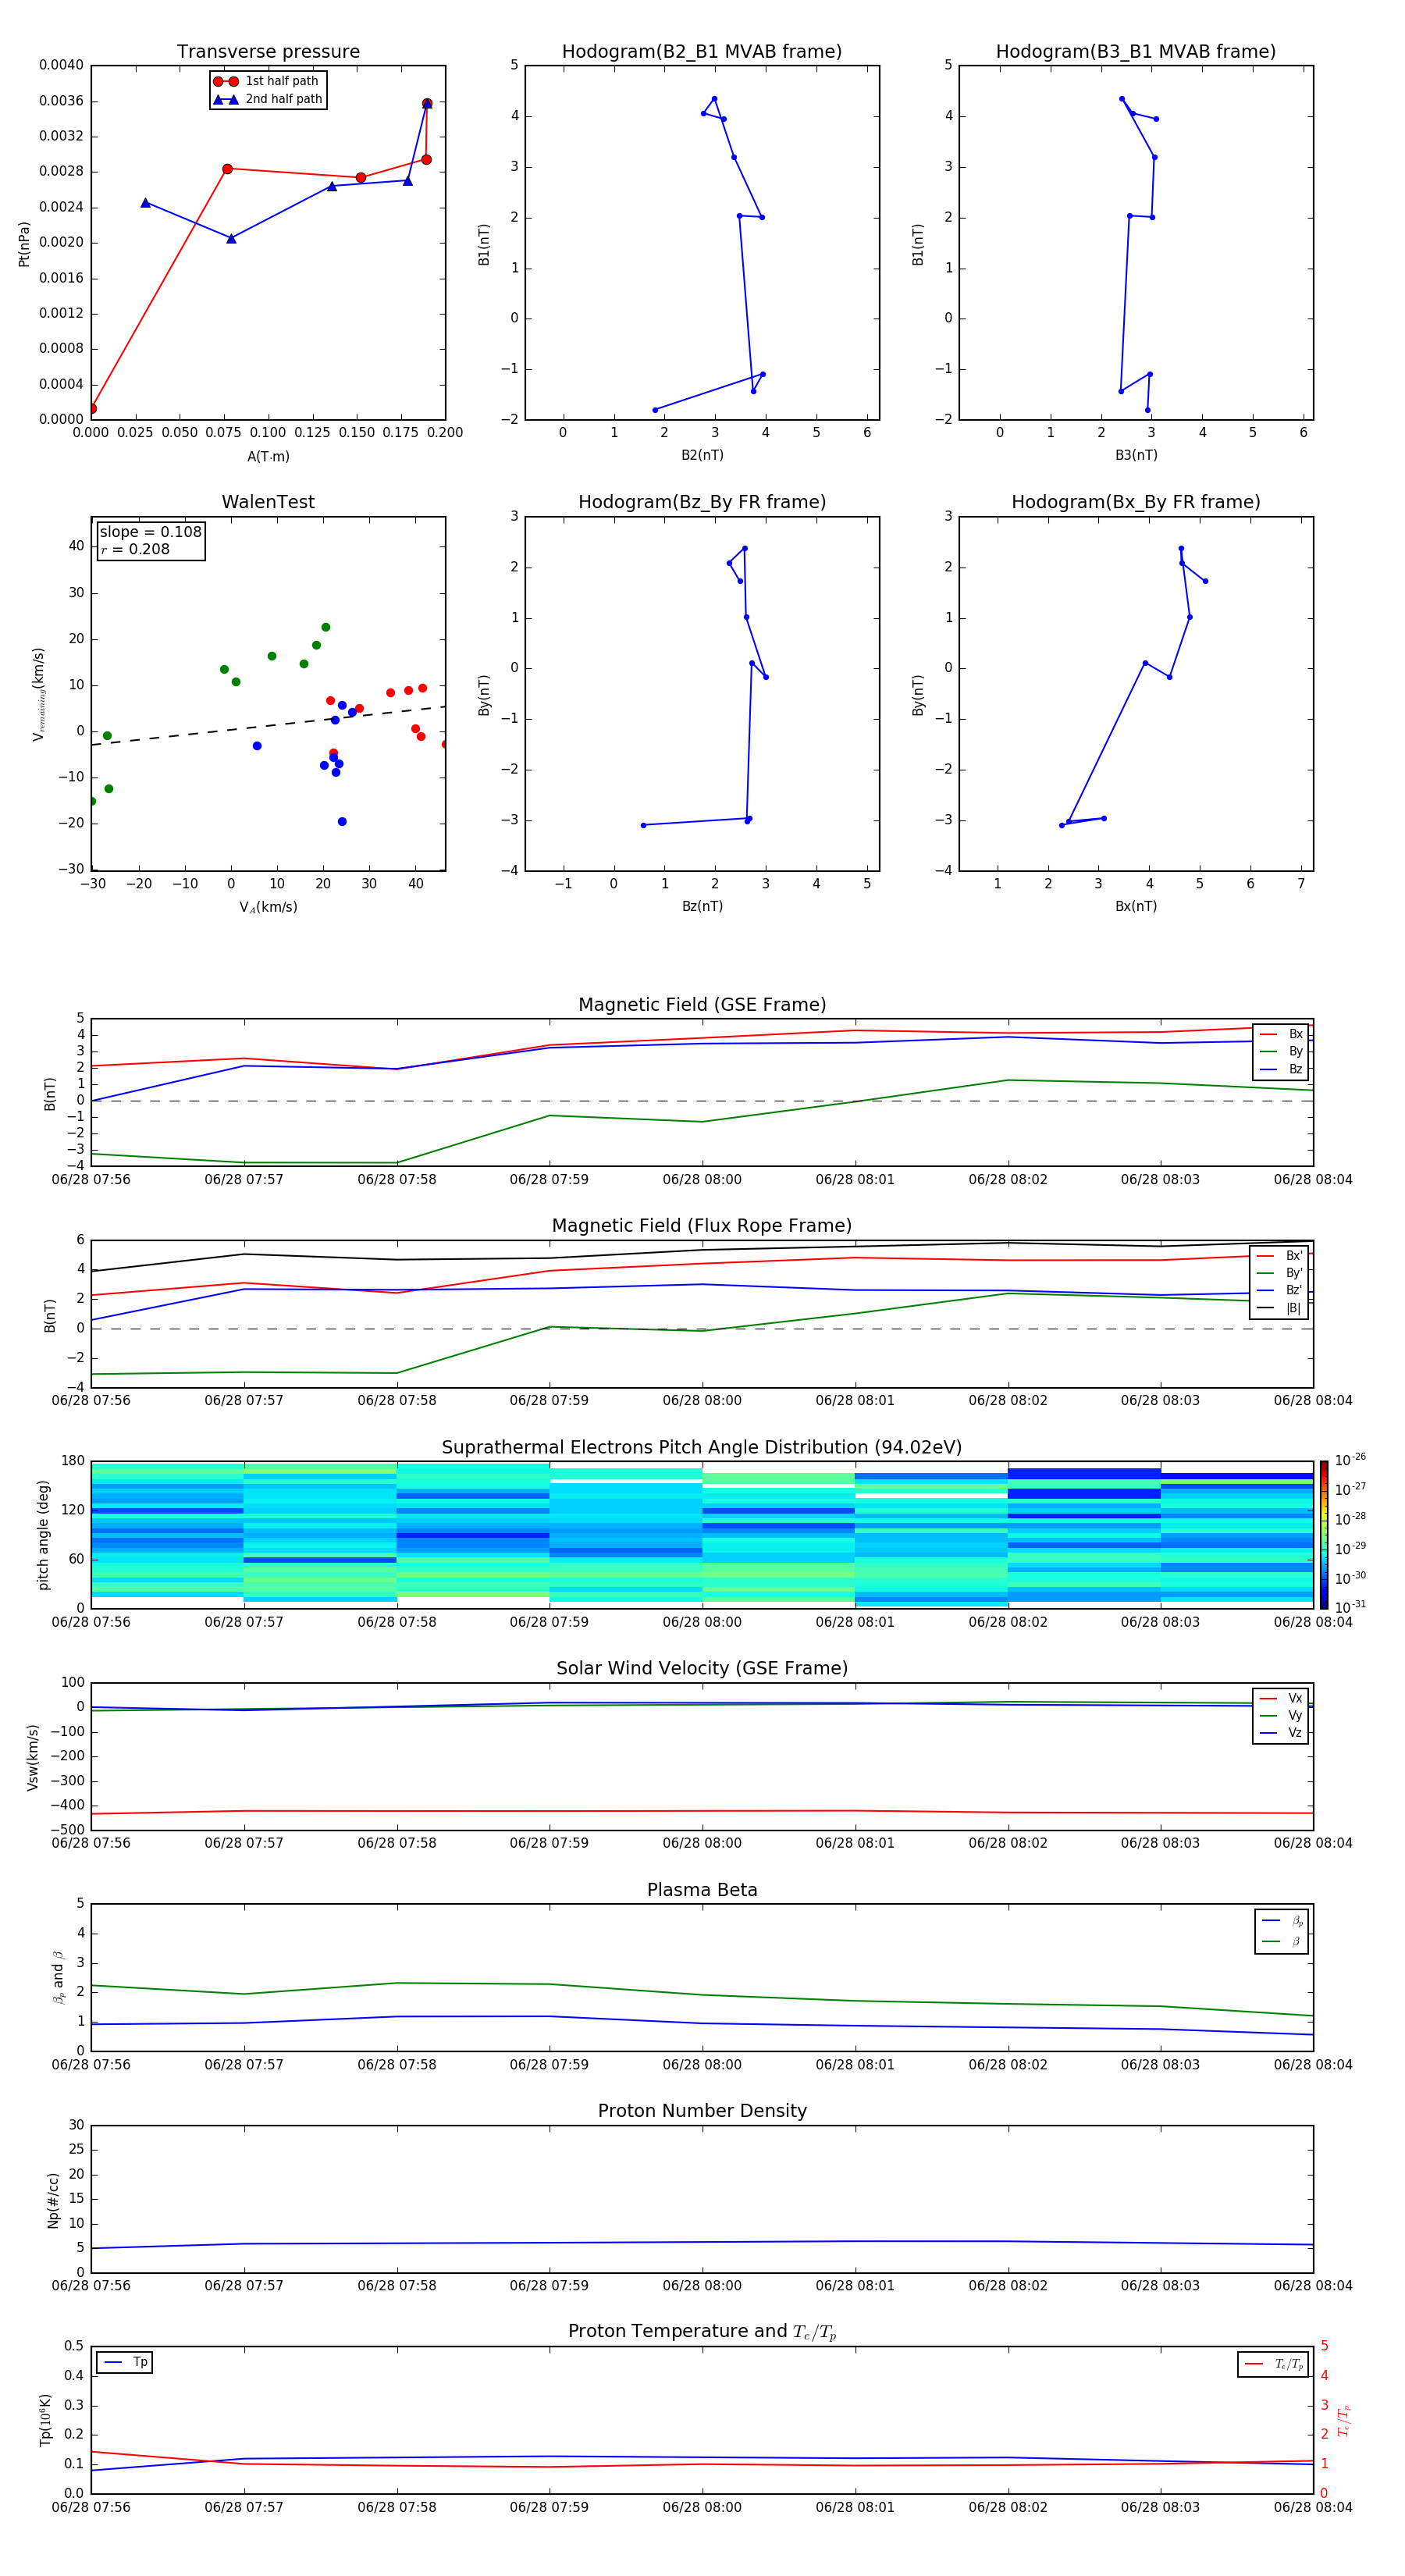Image resolution: width=1405 pixels, height=2576 pixels.
Task: Click the '180' tick of pitch angle axis
Action: [73, 1461]
